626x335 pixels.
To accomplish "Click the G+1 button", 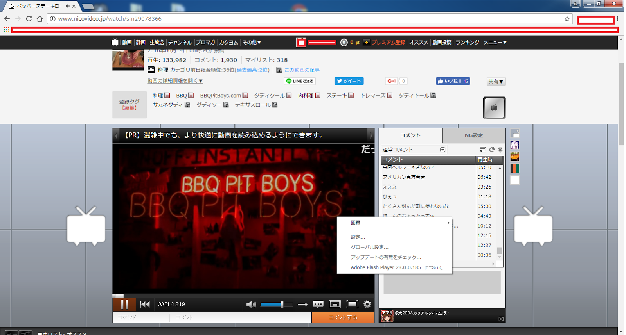I will 391,81.
